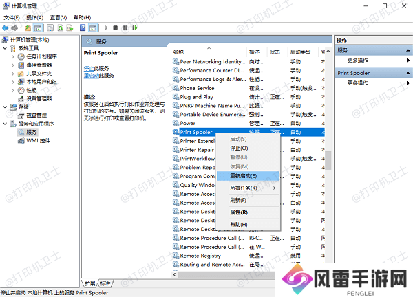Click the 停止 service link
Viewport: 413px width, 297px height.
point(89,69)
